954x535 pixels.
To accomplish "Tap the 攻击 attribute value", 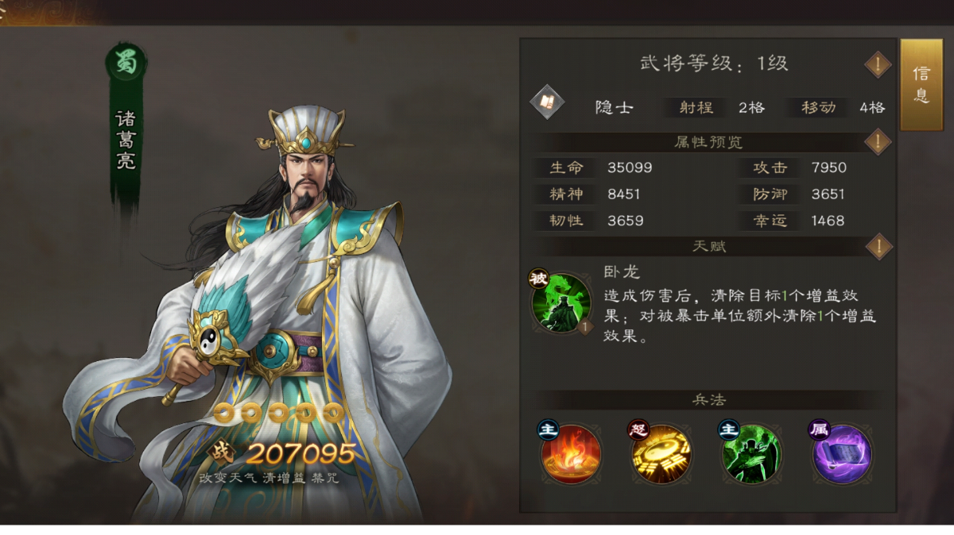I will [x=829, y=167].
